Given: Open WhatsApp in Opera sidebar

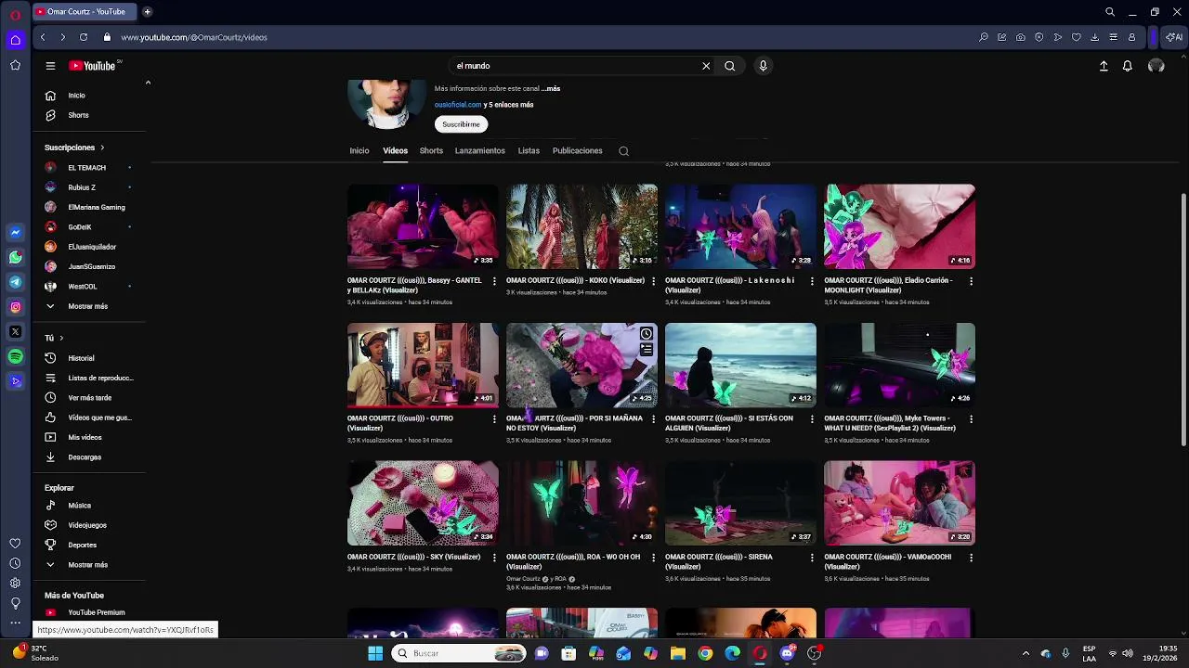Looking at the screenshot, I should tap(16, 257).
